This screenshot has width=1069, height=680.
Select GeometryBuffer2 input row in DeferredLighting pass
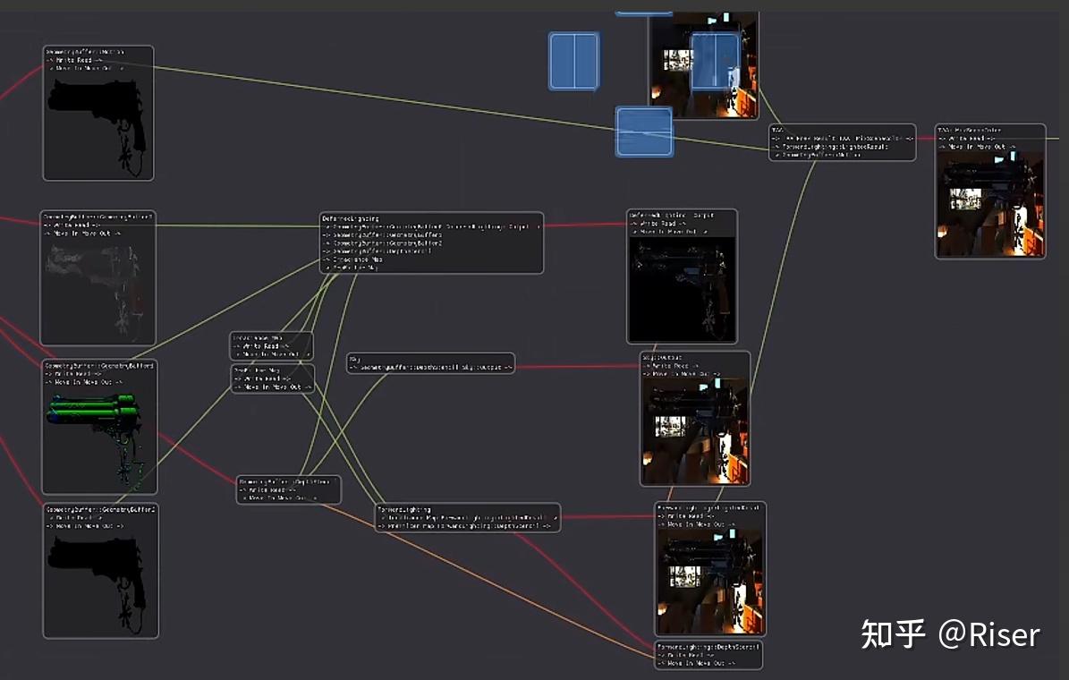[x=382, y=242]
